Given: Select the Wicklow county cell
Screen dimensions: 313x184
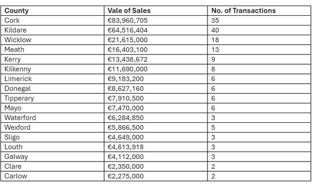Looking at the screenshot, I should click(x=53, y=40).
